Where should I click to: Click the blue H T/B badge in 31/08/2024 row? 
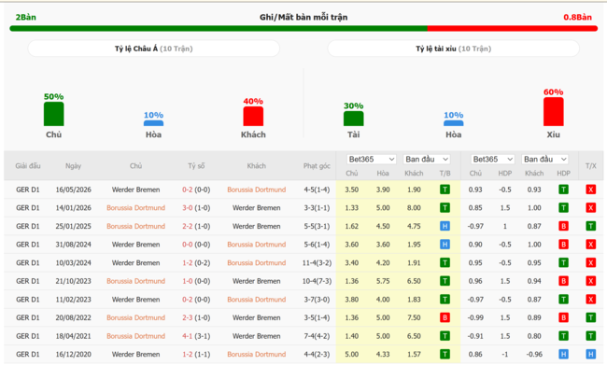pyautogui.click(x=445, y=245)
